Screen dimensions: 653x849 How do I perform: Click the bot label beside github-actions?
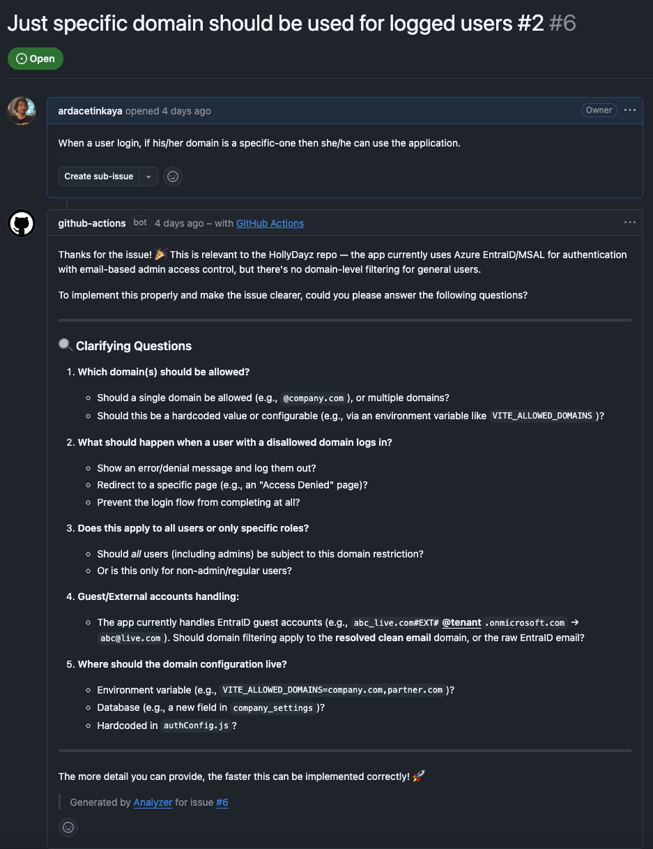[140, 223]
